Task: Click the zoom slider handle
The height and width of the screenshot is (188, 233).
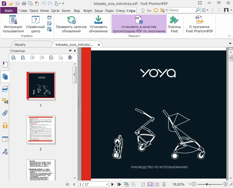Action: (x=207, y=184)
